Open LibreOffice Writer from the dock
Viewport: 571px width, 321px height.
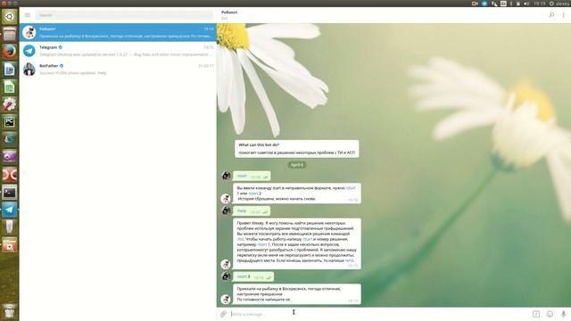pyautogui.click(x=10, y=69)
